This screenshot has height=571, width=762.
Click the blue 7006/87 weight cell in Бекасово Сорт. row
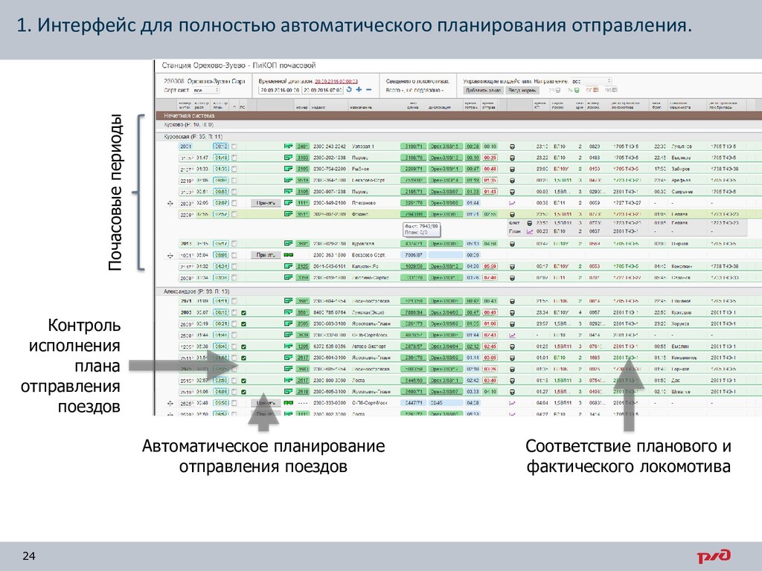[413, 255]
